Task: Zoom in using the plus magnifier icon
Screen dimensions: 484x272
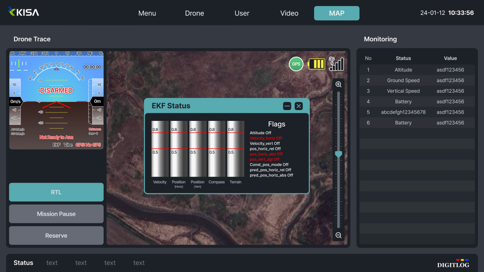Action: coord(338,85)
